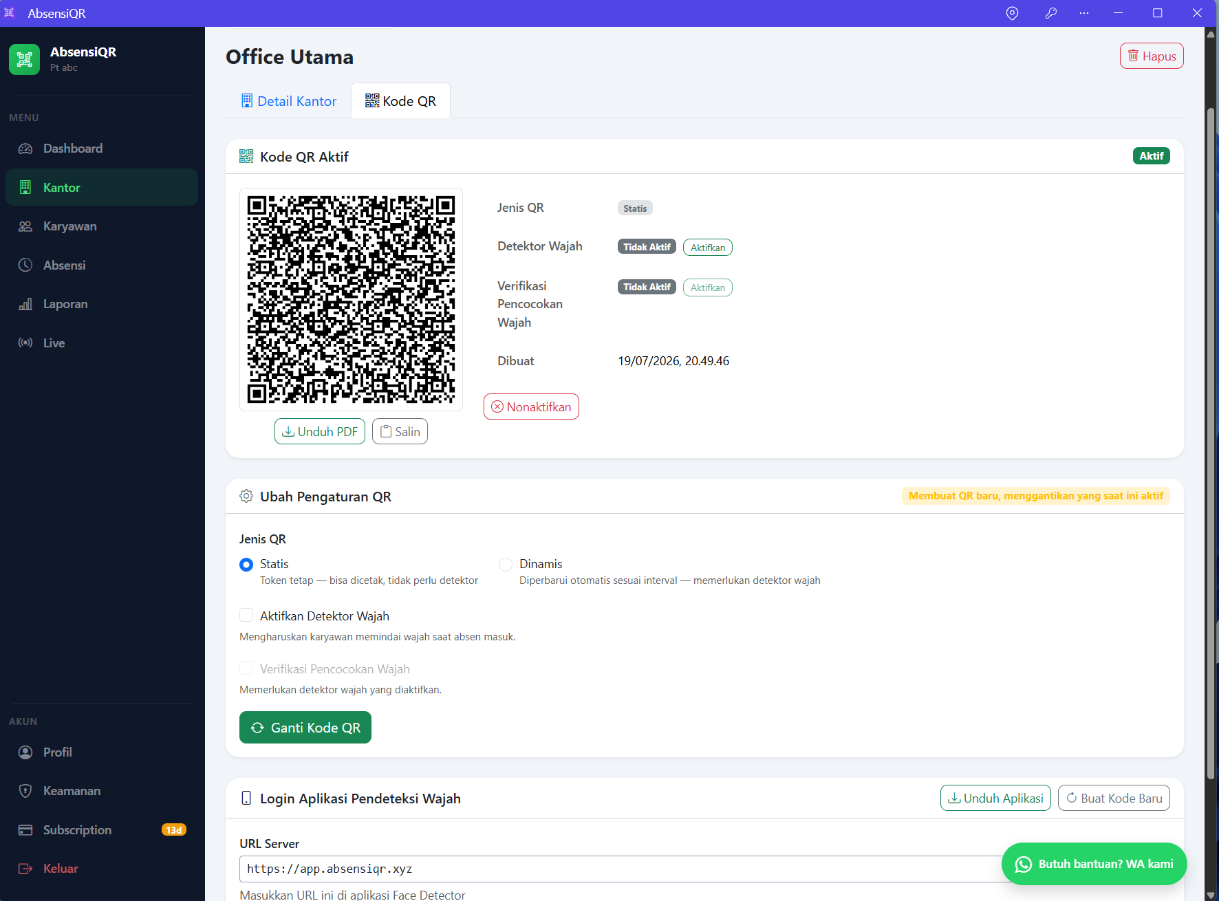Open the Live monitoring page

click(x=102, y=343)
